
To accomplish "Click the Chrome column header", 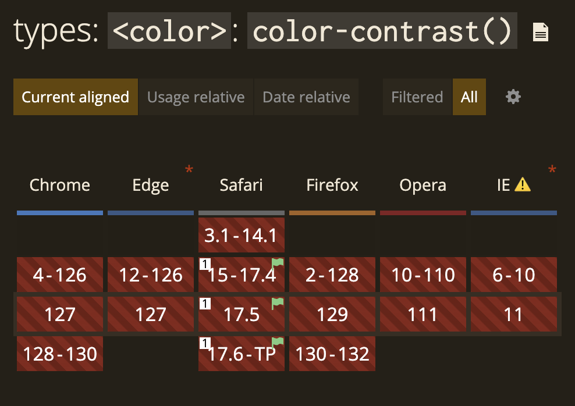I will click(x=60, y=185).
